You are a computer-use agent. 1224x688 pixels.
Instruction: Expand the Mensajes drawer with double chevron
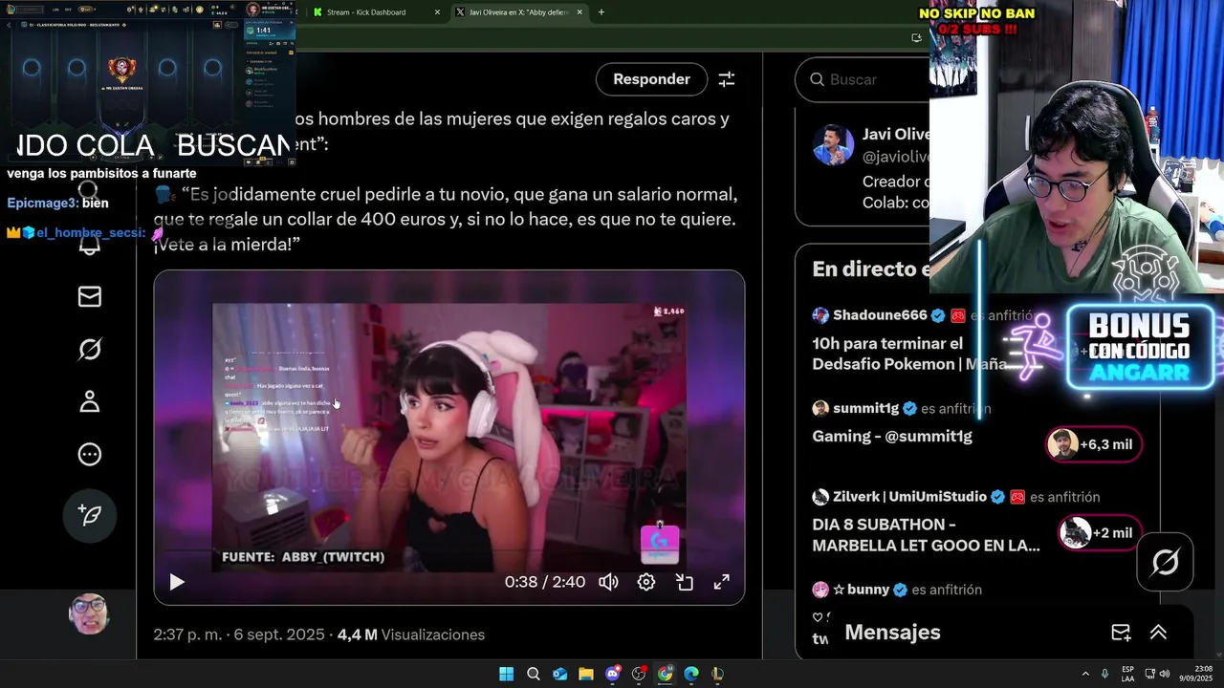click(1158, 633)
